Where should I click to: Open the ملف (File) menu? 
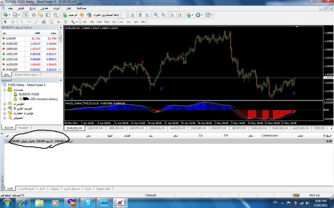[10, 8]
